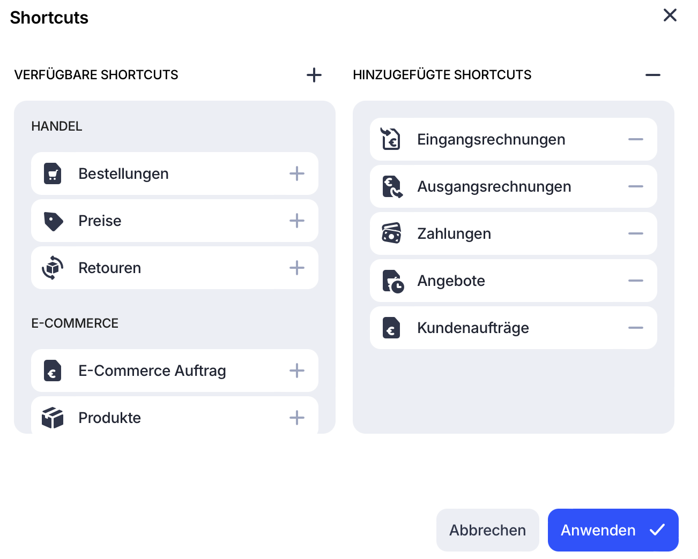Click the E-Commerce Auftrag document icon
Image resolution: width=698 pixels, height=559 pixels.
[x=53, y=371]
